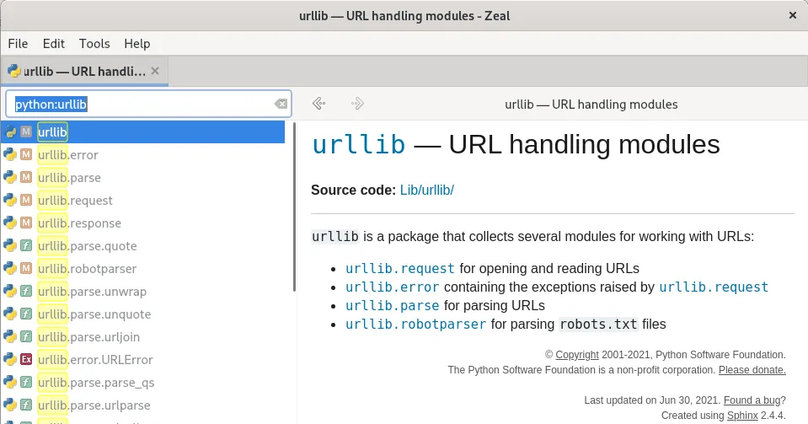This screenshot has height=424, width=808.
Task: Click the function icon beside urllib.parse.quote
Action: tap(26, 245)
